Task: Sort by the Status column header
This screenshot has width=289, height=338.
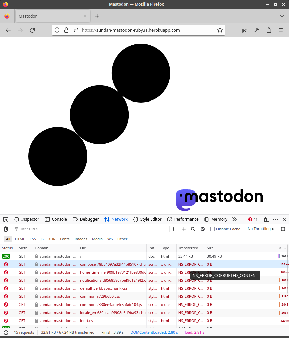Action: (x=9, y=248)
